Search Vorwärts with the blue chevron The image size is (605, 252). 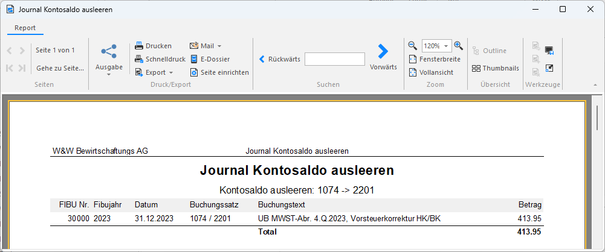click(x=383, y=57)
